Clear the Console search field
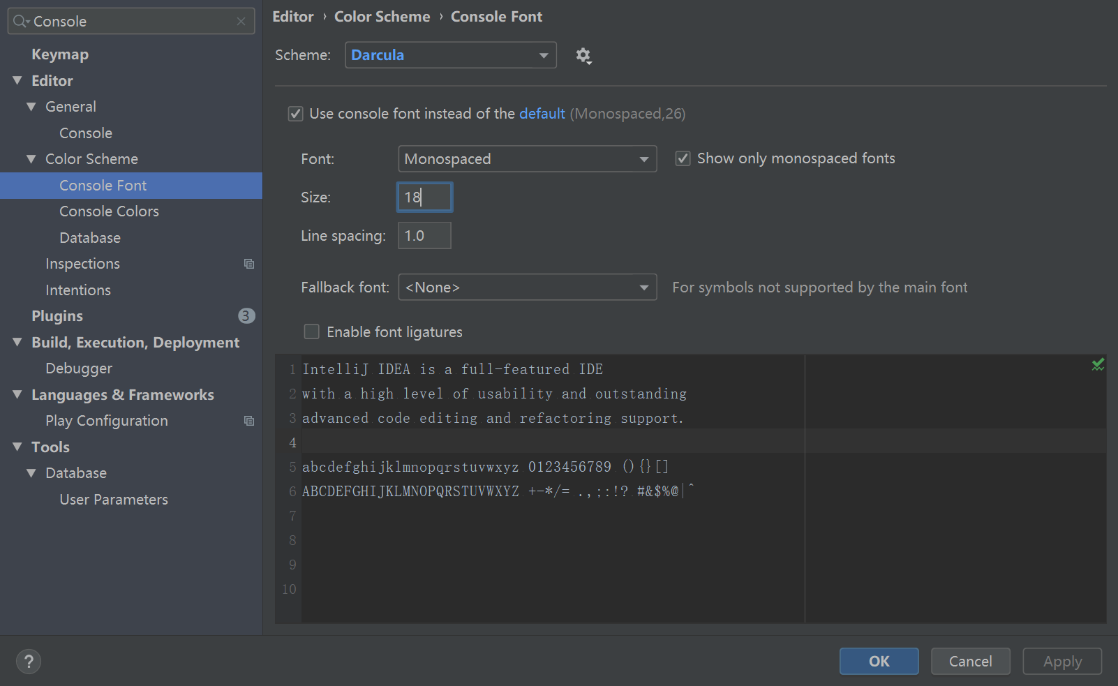 click(241, 22)
